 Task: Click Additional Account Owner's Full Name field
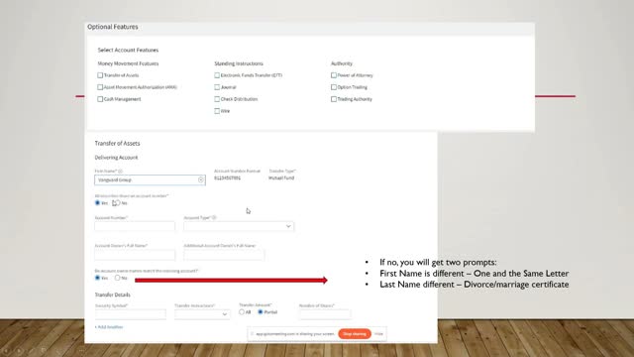pyautogui.click(x=224, y=255)
